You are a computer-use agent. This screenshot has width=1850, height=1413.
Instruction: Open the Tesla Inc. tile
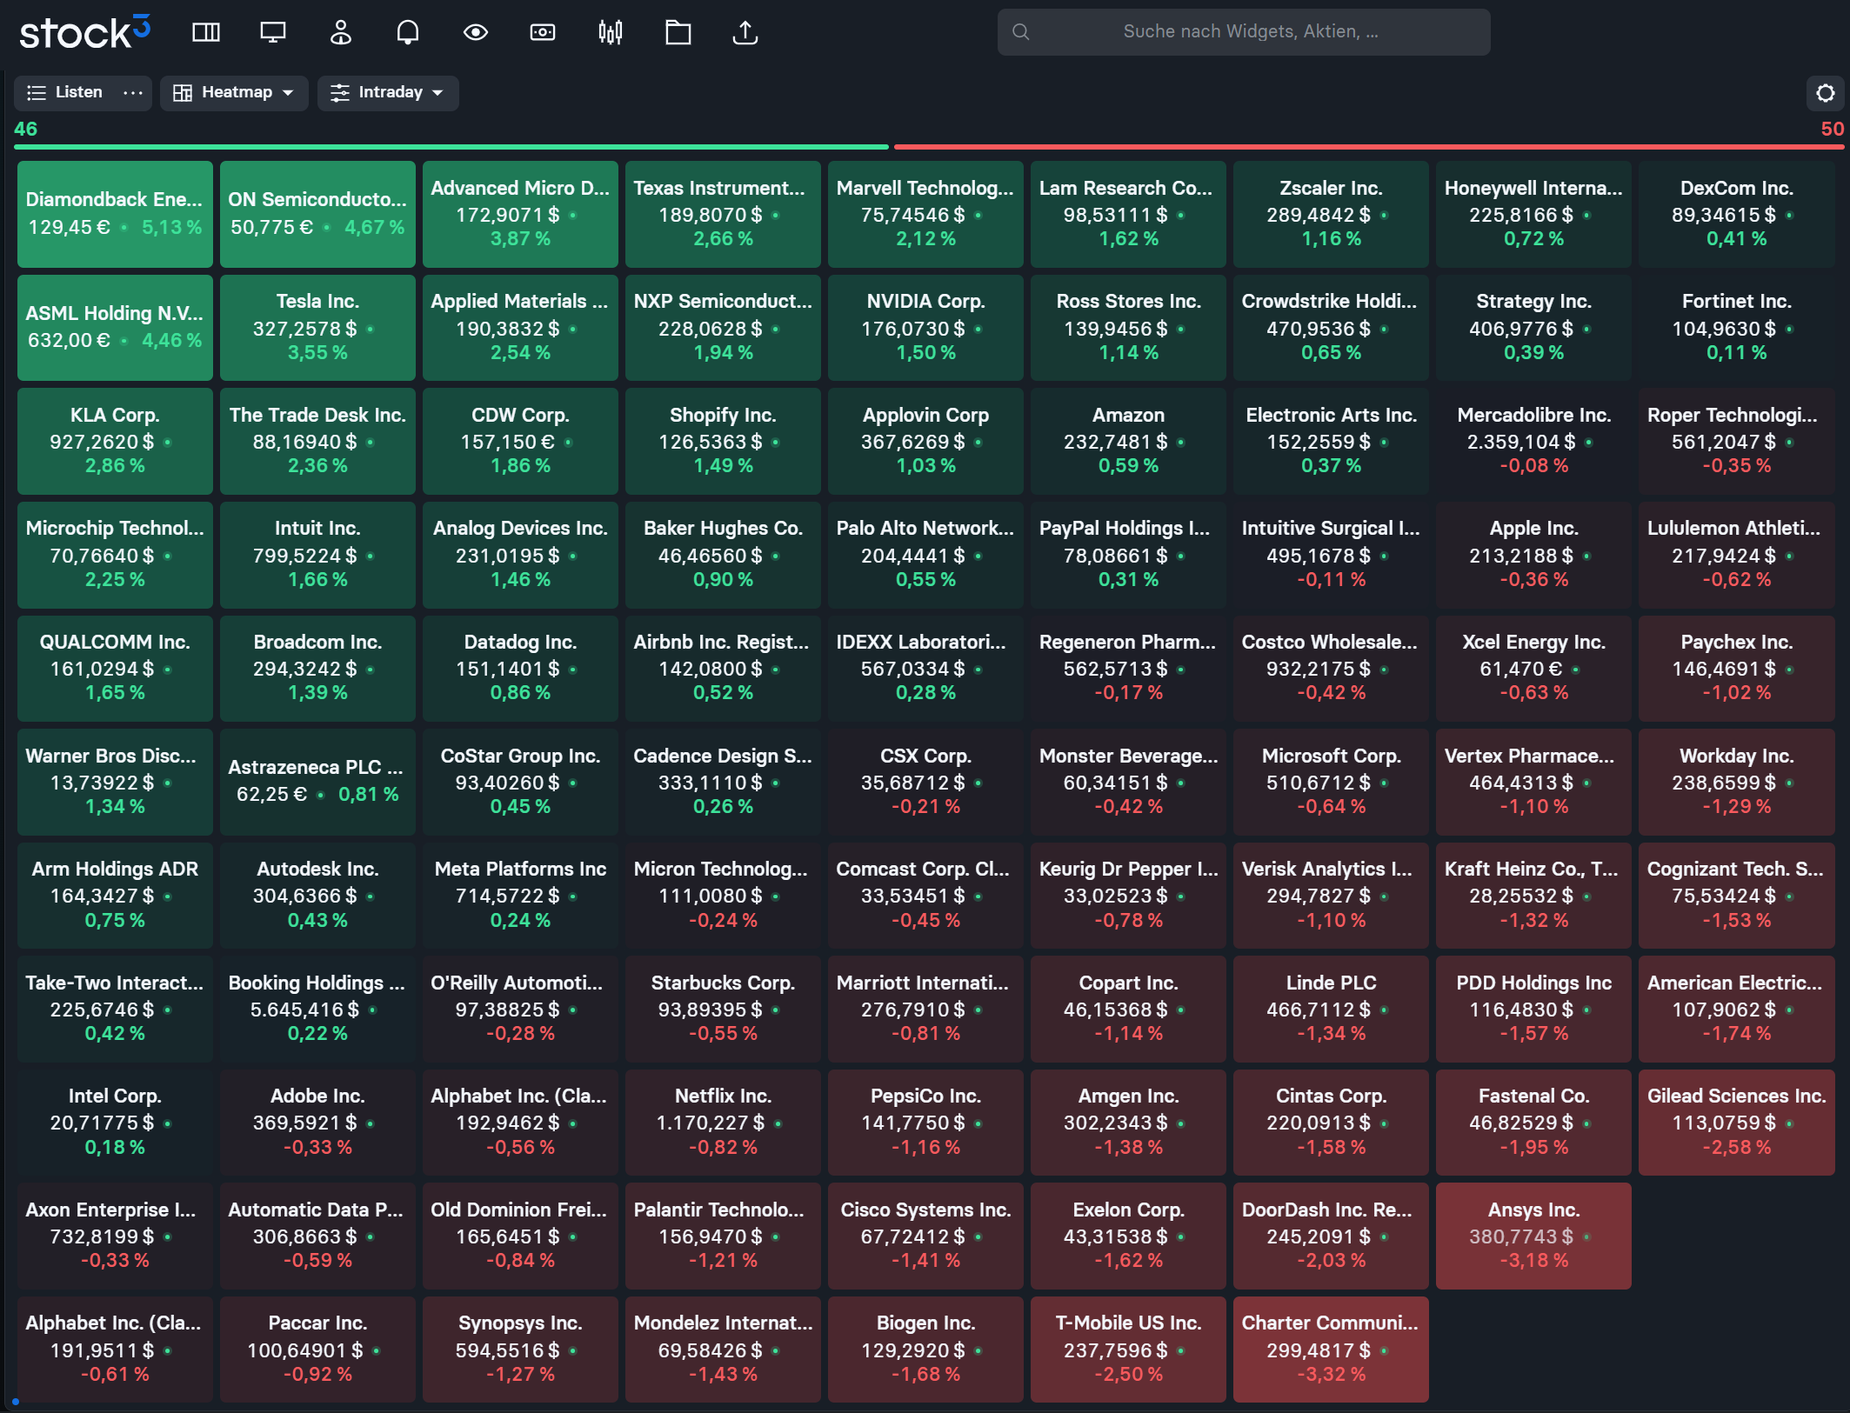(x=317, y=328)
